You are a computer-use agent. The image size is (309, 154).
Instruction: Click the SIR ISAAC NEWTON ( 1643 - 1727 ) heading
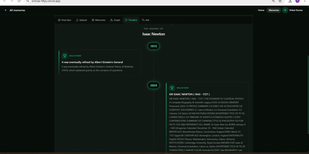coord(189,94)
